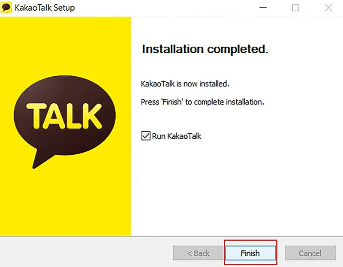Image resolution: width=343 pixels, height=267 pixels.
Task: Uncheck the Run KakaoTalk checkbox
Action: click(x=145, y=136)
